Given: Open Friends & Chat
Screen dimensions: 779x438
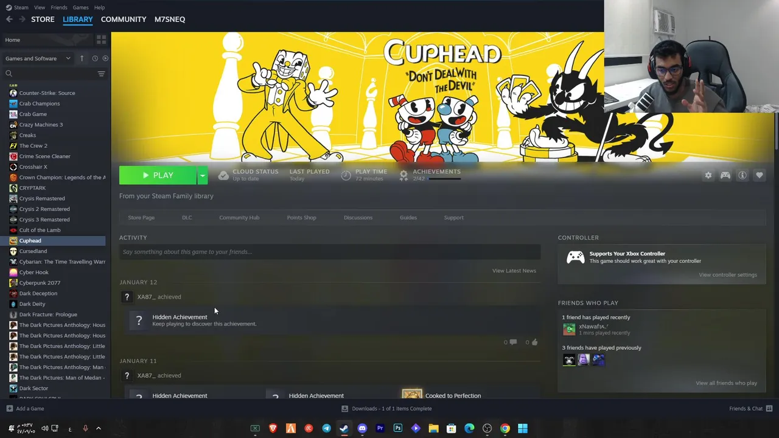Looking at the screenshot, I should click(x=750, y=409).
